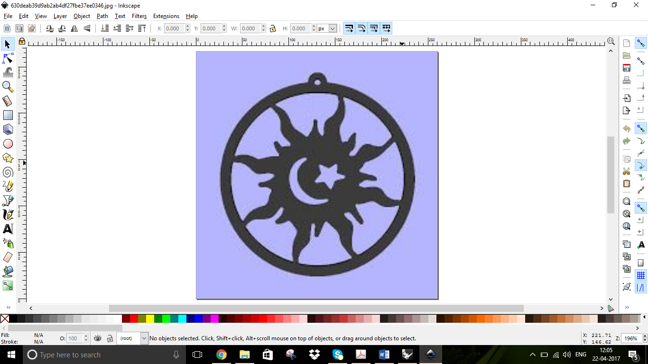Toggle current layer visibility eye icon

click(98, 338)
